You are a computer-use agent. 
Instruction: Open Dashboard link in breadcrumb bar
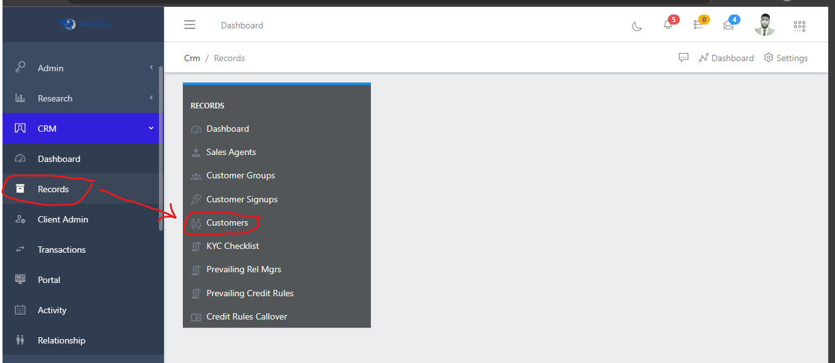pos(727,58)
